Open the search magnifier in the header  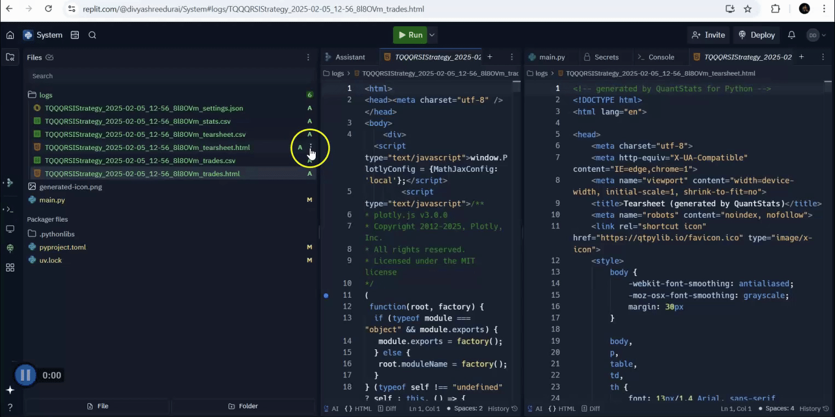[x=92, y=35]
